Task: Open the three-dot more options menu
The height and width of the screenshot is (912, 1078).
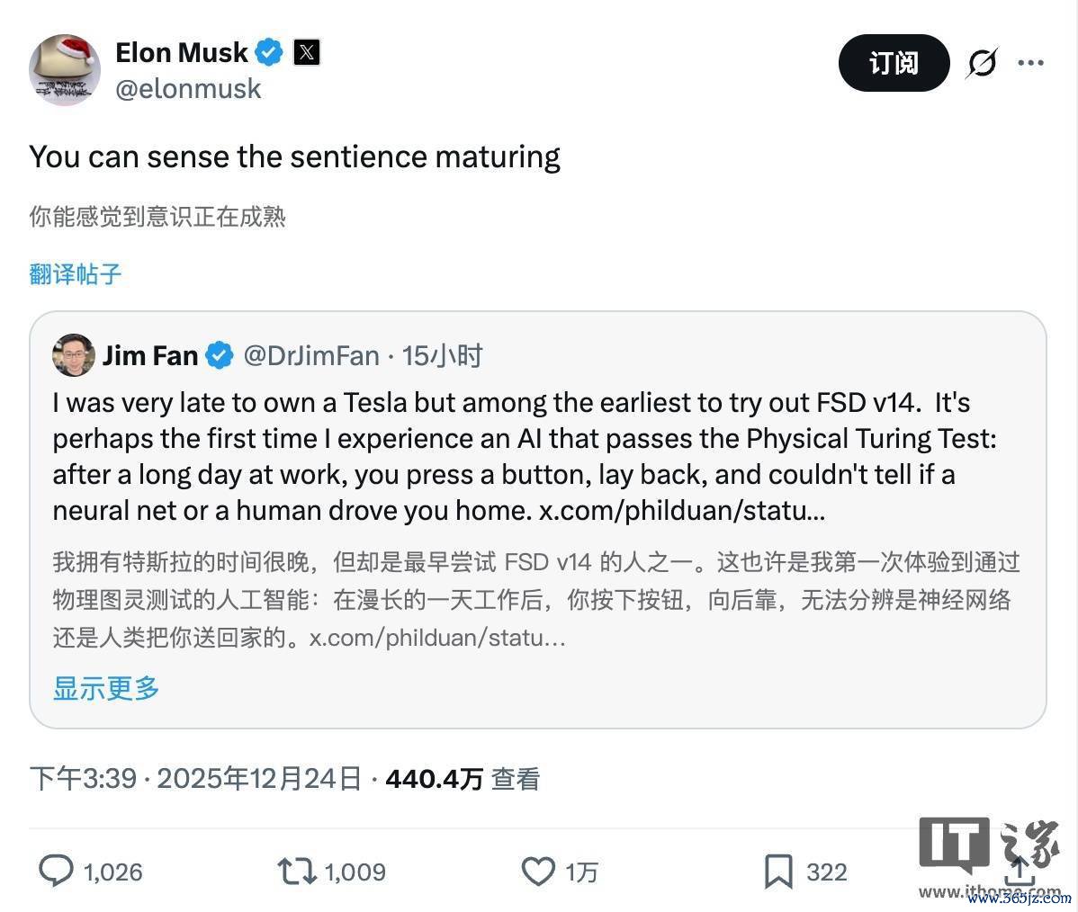Action: [1030, 63]
